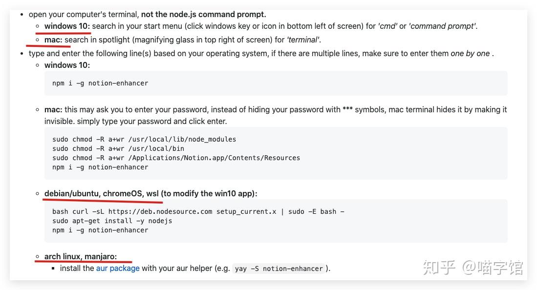Open the 'aur package' link
Image resolution: width=537 pixels, height=290 pixels.
coord(118,268)
